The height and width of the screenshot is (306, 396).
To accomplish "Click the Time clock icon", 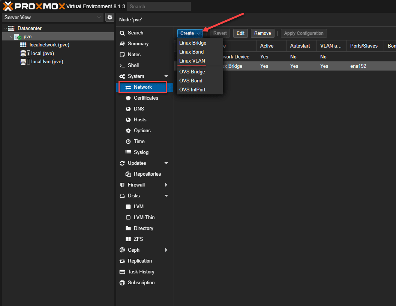I will click(128, 142).
